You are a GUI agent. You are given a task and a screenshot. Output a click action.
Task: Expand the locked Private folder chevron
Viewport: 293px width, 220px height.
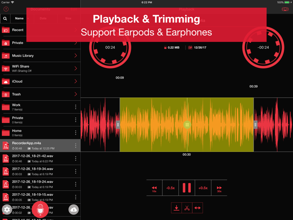pos(76,43)
